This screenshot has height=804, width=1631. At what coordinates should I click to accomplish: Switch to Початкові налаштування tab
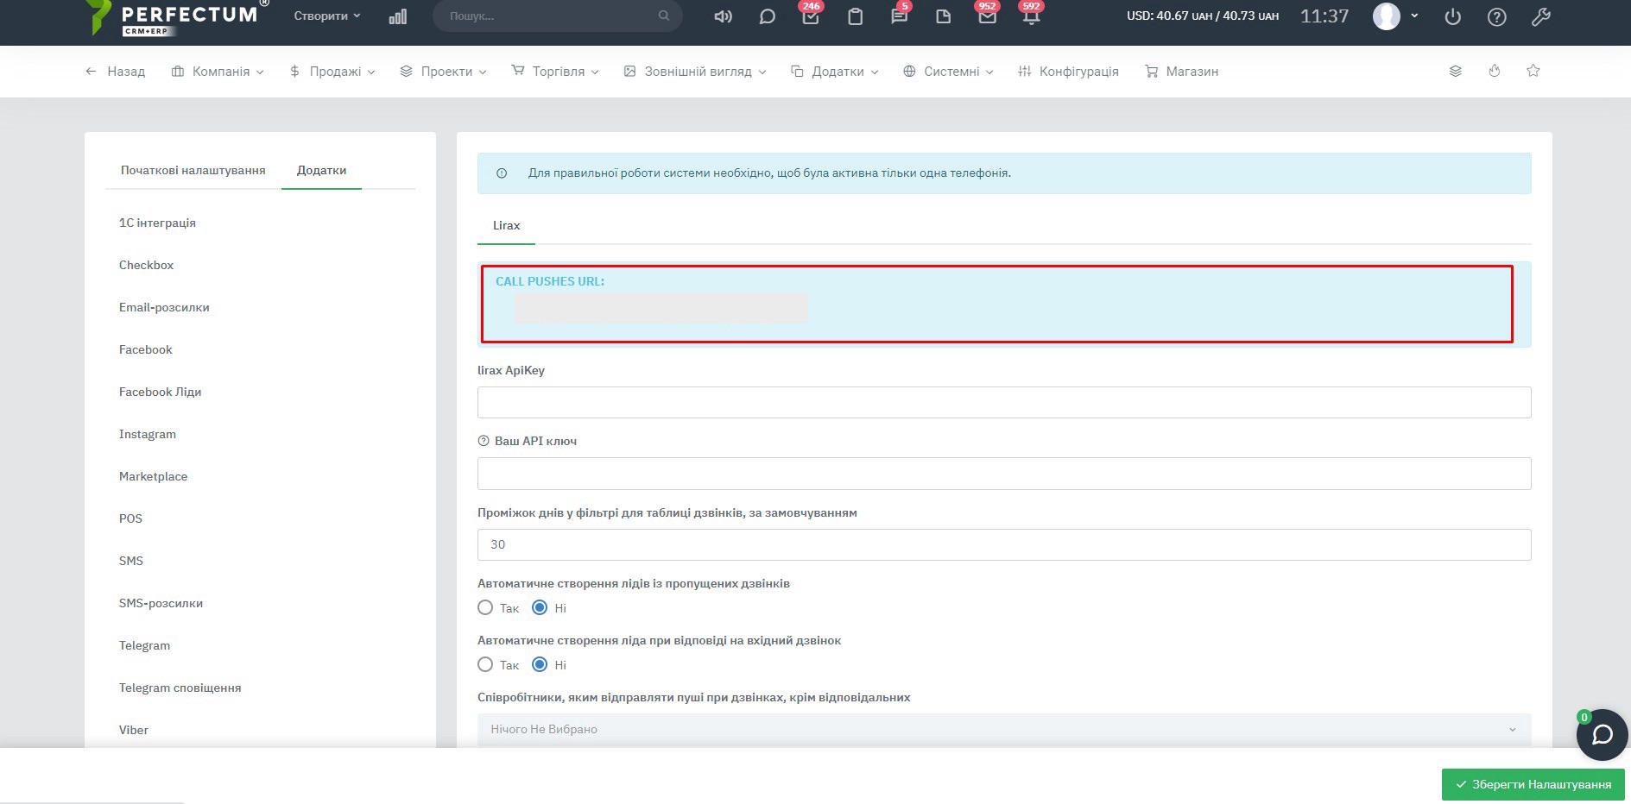pos(193,171)
